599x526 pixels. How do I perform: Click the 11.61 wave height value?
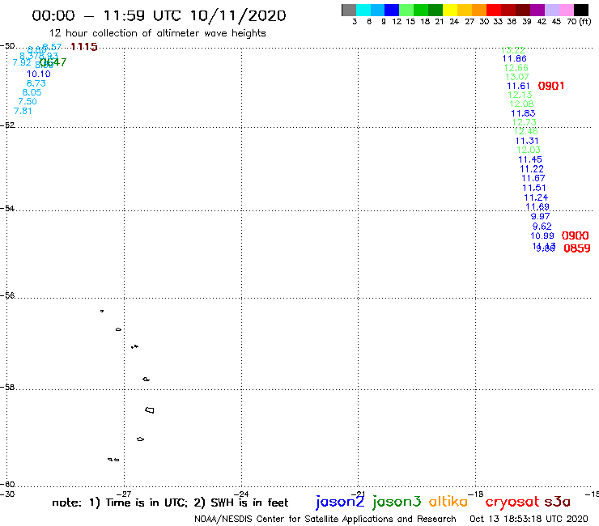point(518,86)
